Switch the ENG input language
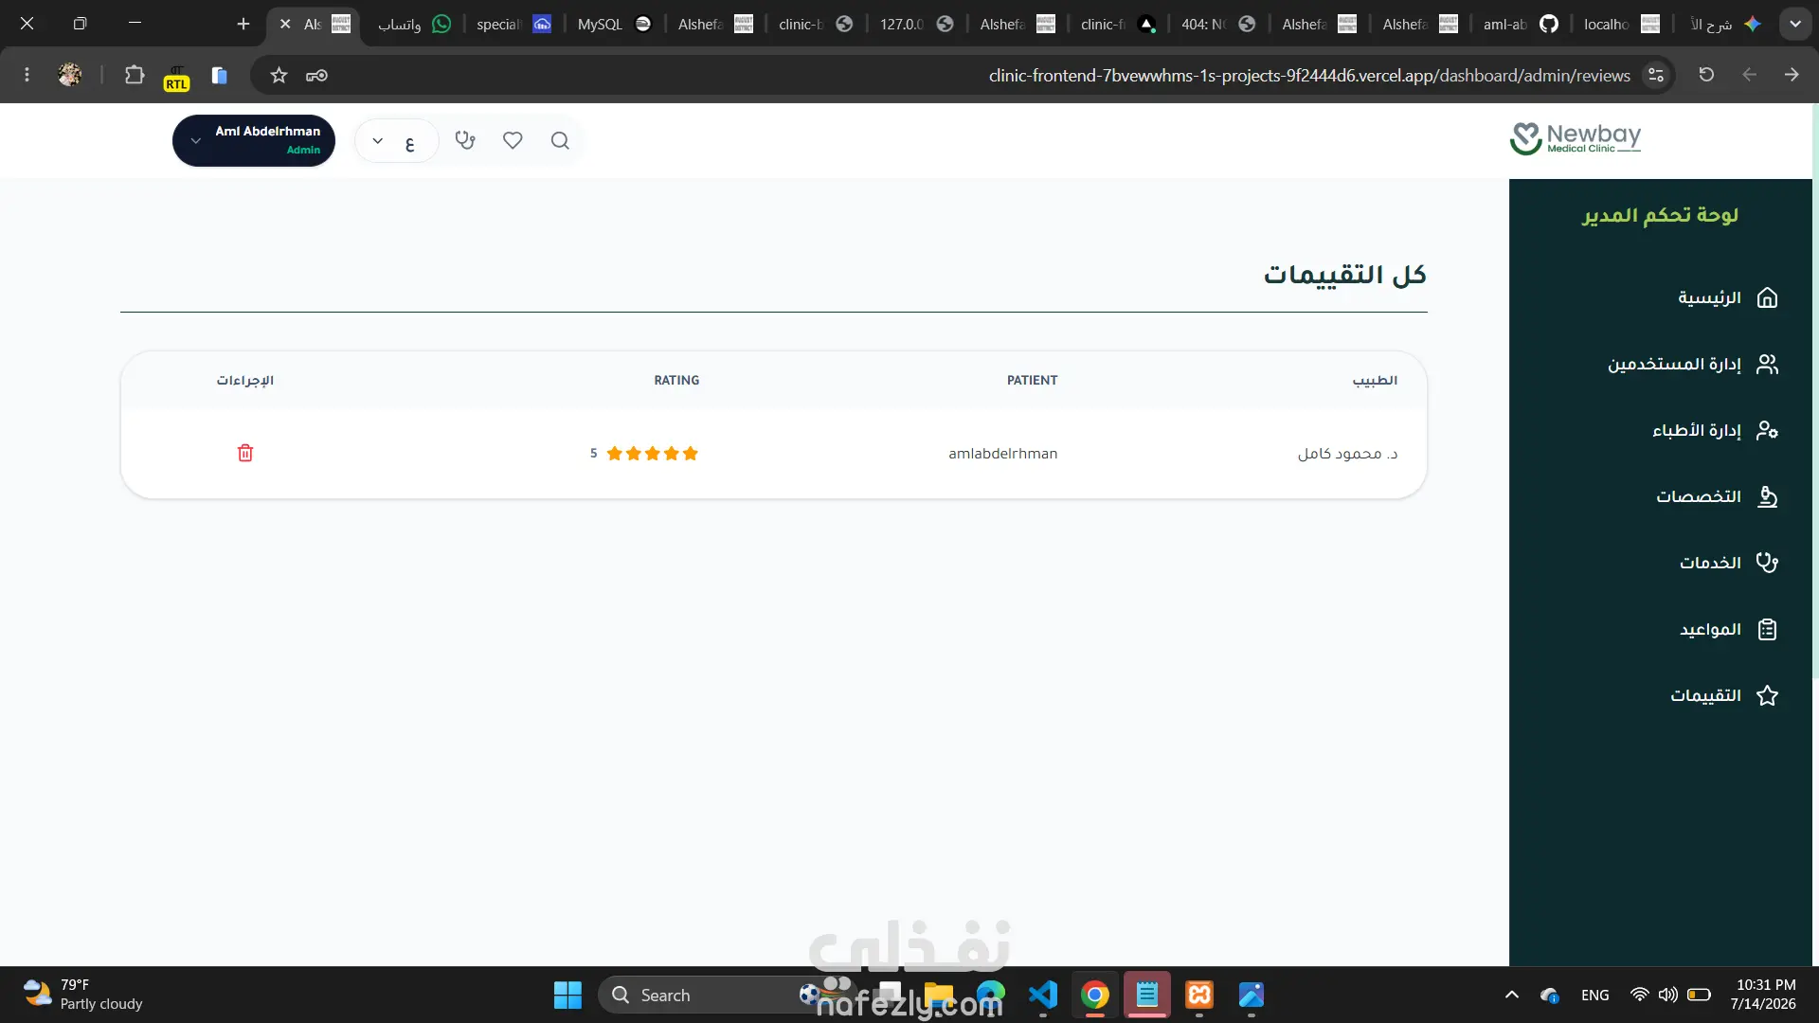The height and width of the screenshot is (1023, 1819). pyautogui.click(x=1595, y=995)
